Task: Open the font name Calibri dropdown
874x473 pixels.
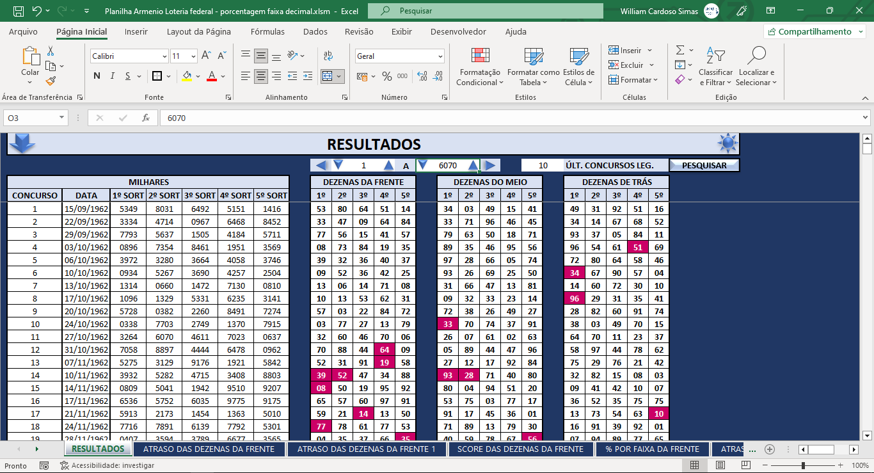Action: [x=164, y=56]
